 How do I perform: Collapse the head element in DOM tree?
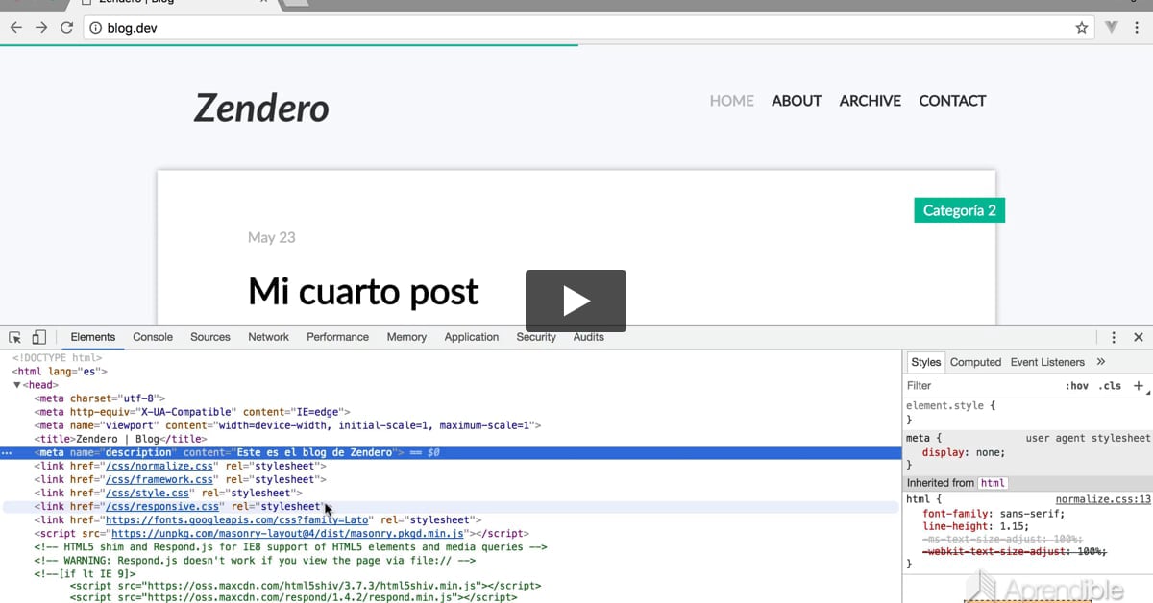click(17, 385)
